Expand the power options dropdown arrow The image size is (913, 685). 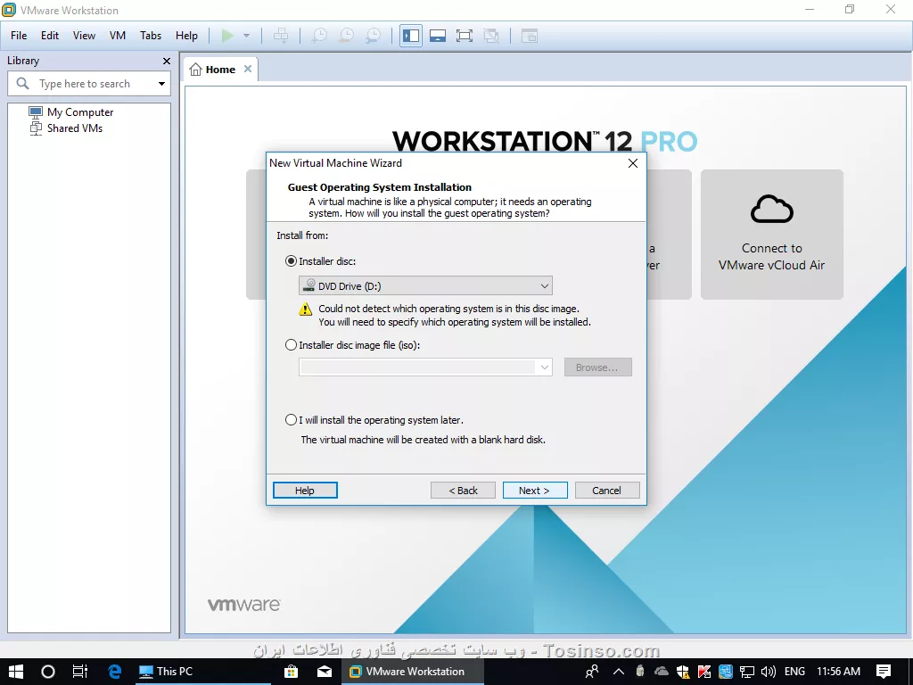click(246, 36)
